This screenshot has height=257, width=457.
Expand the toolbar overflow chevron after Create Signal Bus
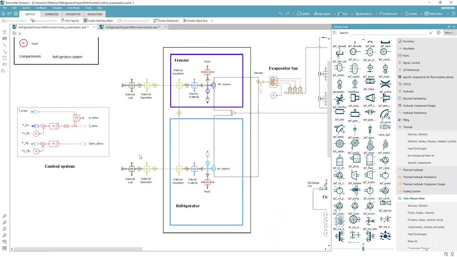pos(212,21)
